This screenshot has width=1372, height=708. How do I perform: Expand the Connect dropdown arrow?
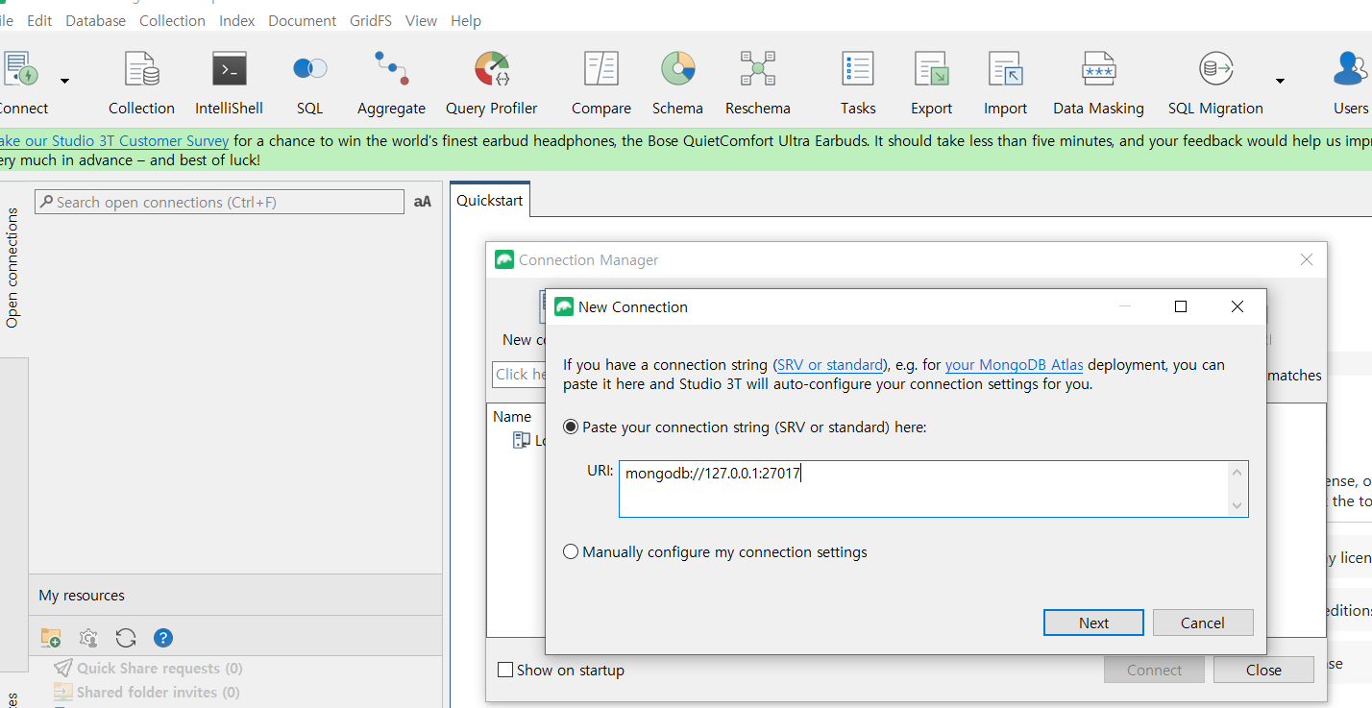[65, 81]
